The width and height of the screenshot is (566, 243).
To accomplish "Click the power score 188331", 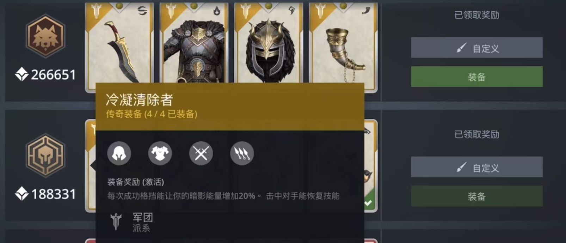I will [x=53, y=194].
